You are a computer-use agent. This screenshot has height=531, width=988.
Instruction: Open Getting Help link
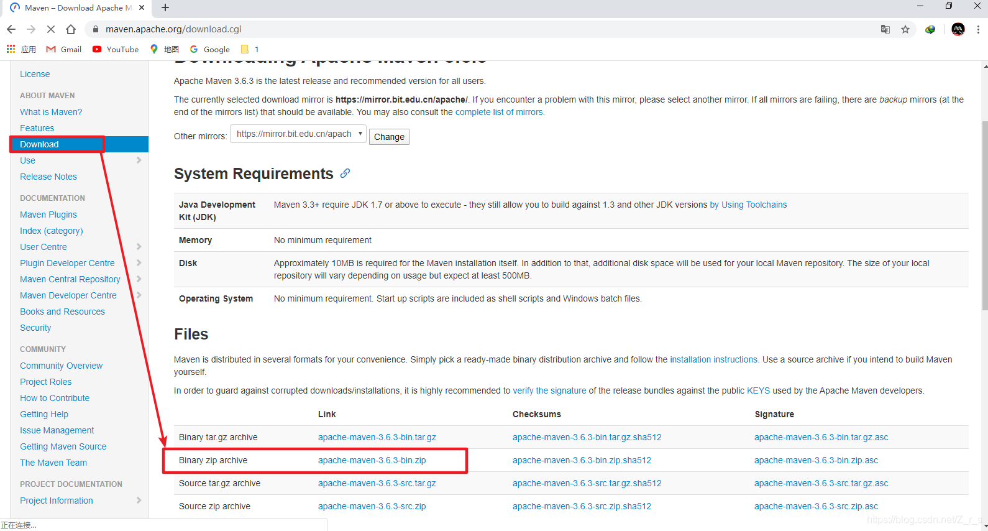click(44, 414)
